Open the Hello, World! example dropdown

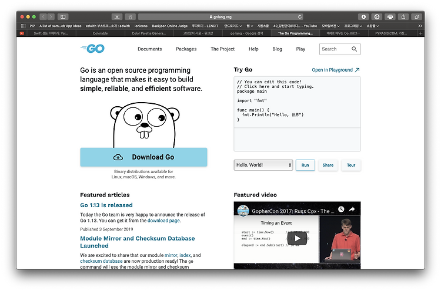pyautogui.click(x=263, y=165)
